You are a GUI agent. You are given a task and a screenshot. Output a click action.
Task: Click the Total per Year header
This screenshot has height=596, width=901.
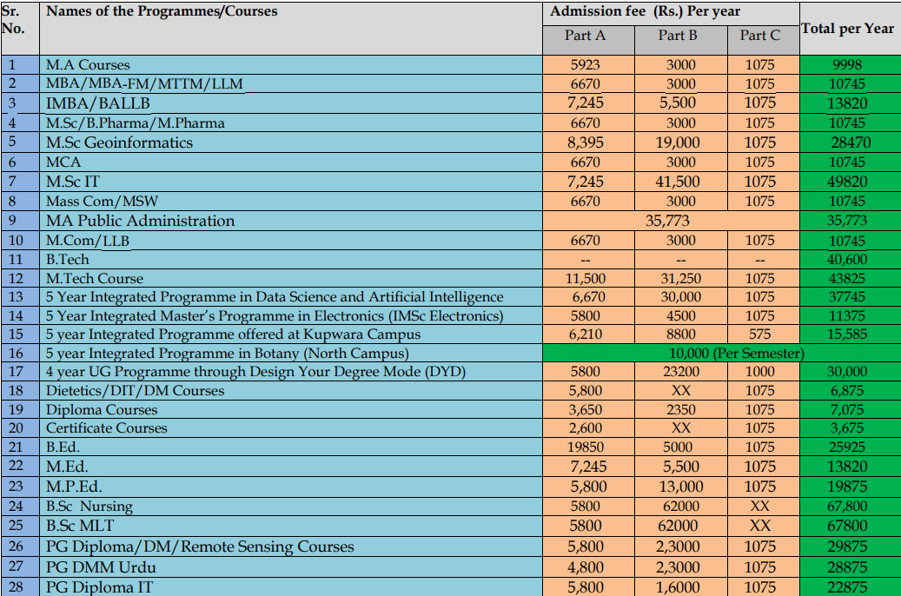pos(847,29)
